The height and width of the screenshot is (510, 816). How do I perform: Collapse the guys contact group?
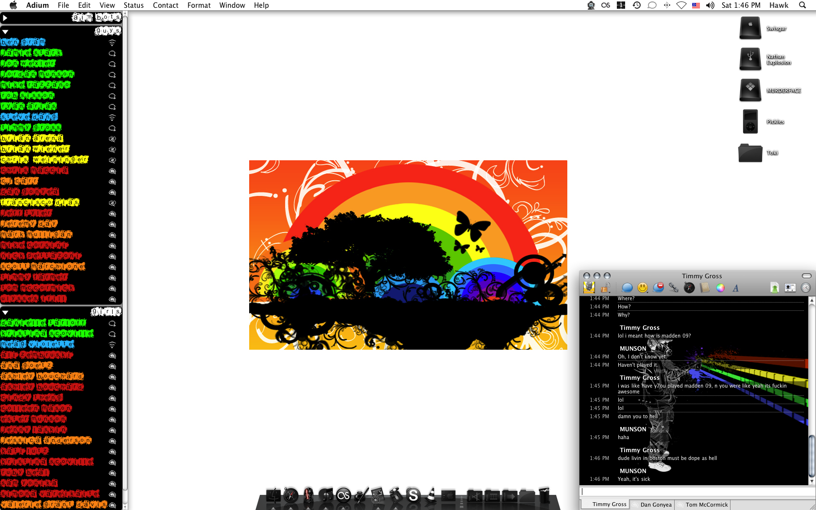pos(5,32)
